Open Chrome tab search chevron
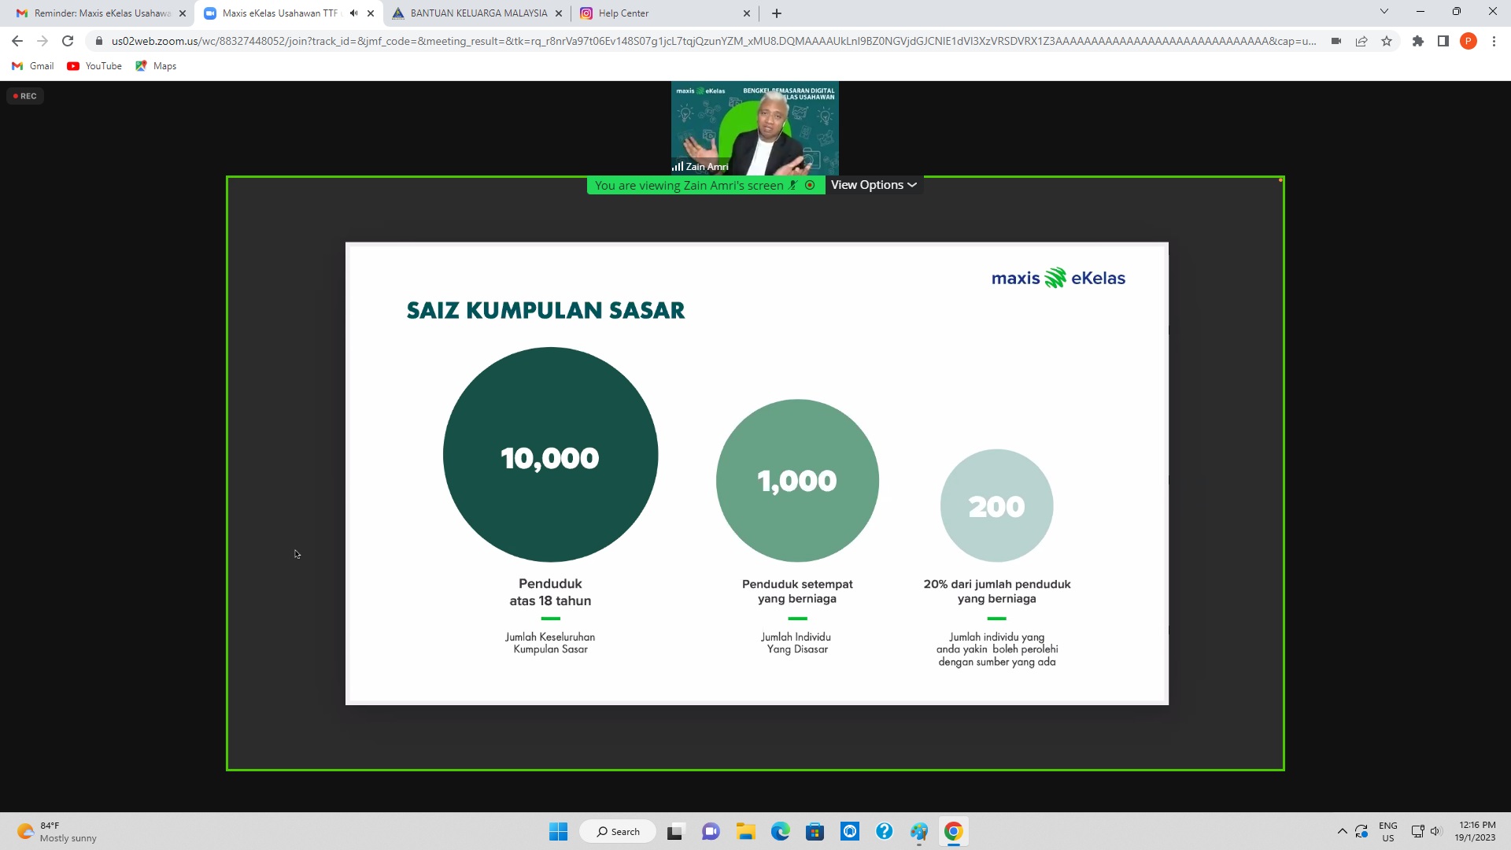The width and height of the screenshot is (1511, 850). [1384, 12]
